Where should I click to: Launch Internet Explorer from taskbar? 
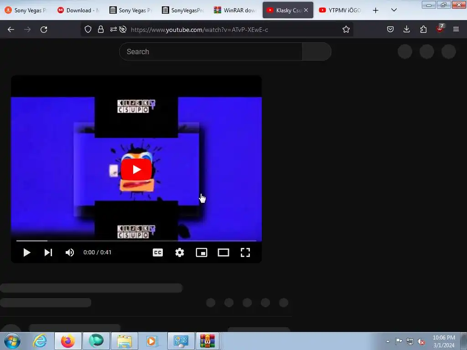[x=40, y=341]
